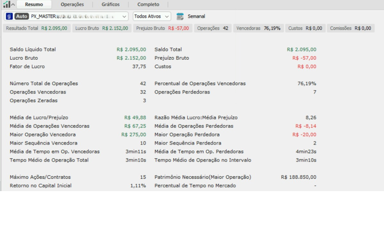
Task: Click the Lucro Bruto R$ 2.152,00 chip
Action: [x=102, y=28]
